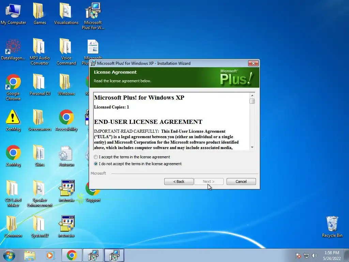
Task: Click the installer icon in wizard title bar
Action: [93, 63]
